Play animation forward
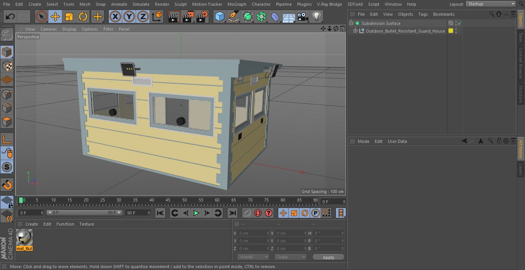This screenshot has height=270, width=525. (196, 213)
